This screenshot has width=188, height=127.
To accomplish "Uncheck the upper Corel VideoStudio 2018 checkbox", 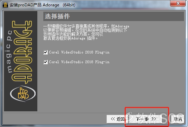I will (x=45, y=52).
